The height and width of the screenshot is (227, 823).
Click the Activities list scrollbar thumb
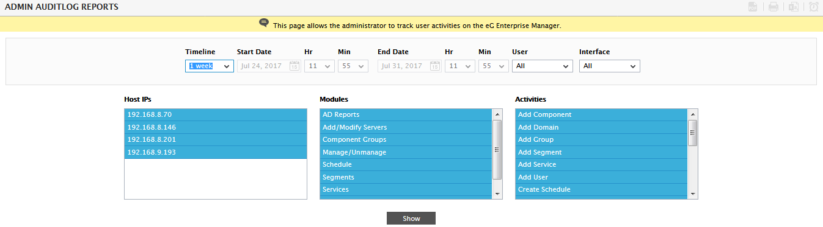(693, 133)
